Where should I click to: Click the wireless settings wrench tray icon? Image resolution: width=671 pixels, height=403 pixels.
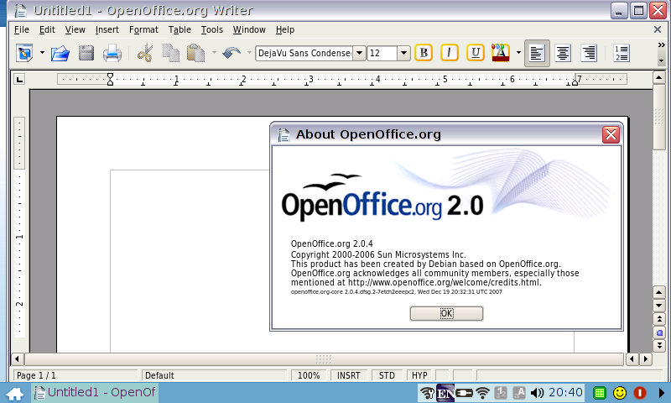[x=427, y=393]
